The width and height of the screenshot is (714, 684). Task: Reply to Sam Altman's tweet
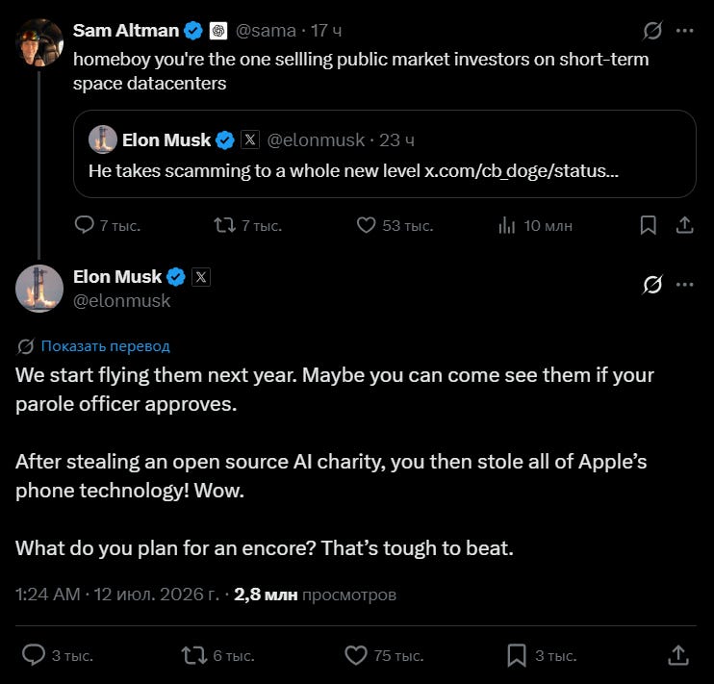[85, 225]
